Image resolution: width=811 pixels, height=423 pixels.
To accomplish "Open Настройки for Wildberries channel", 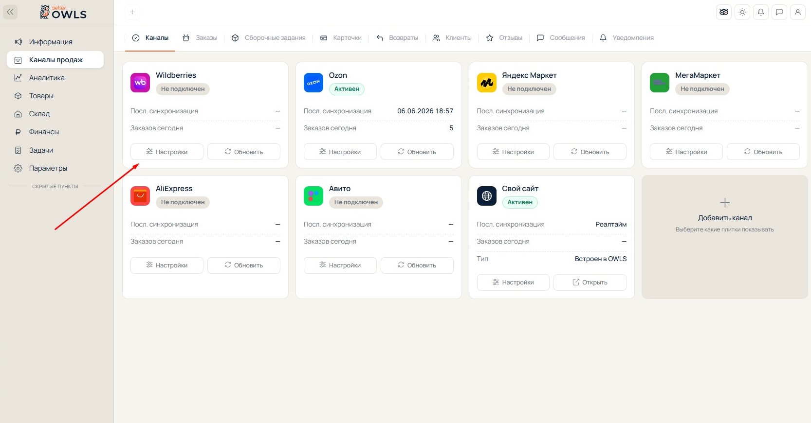I will 167,152.
